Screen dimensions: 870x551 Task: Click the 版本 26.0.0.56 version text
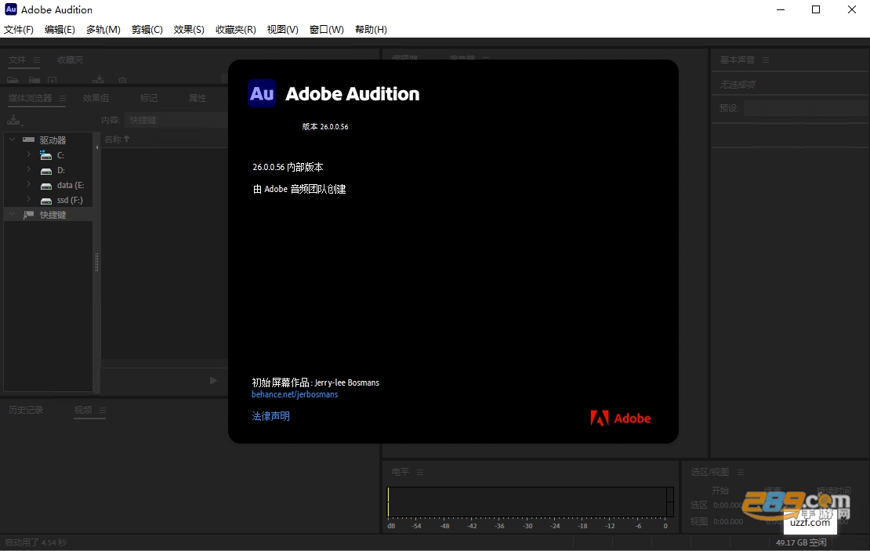coord(325,126)
